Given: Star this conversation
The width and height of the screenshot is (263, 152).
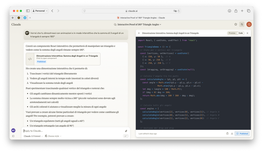Looking at the screenshot, I should point(236,24).
